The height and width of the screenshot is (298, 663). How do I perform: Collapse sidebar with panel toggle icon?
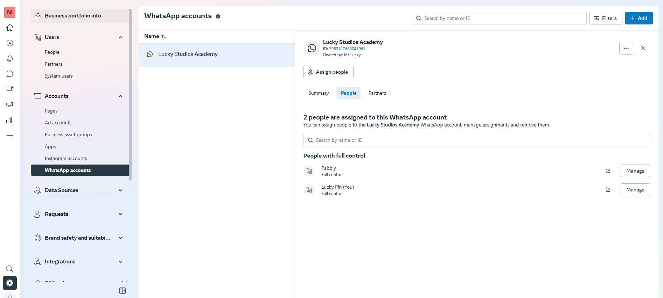pos(123,291)
